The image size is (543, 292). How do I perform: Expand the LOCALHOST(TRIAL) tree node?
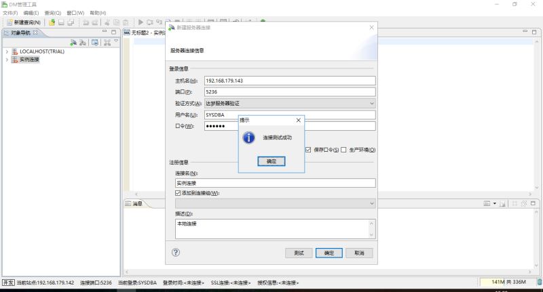coord(7,51)
